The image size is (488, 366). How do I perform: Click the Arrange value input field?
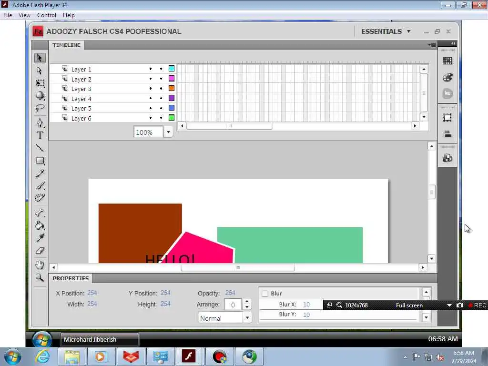click(233, 305)
